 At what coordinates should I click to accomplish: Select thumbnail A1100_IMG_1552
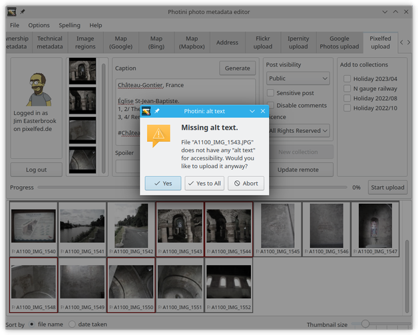[229, 285]
